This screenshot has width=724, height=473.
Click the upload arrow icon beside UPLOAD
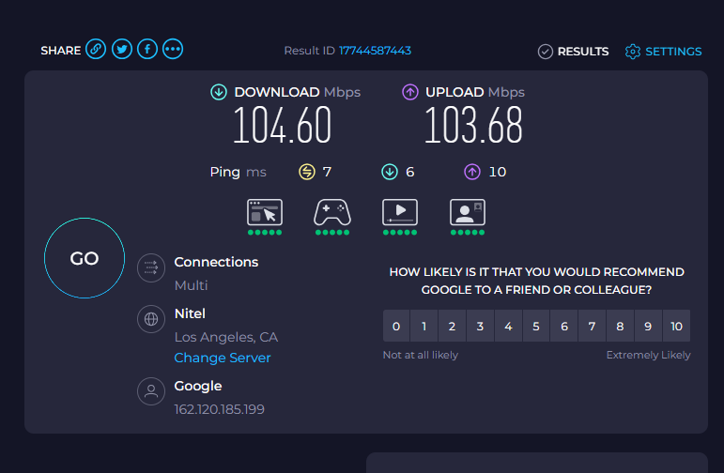(x=410, y=92)
